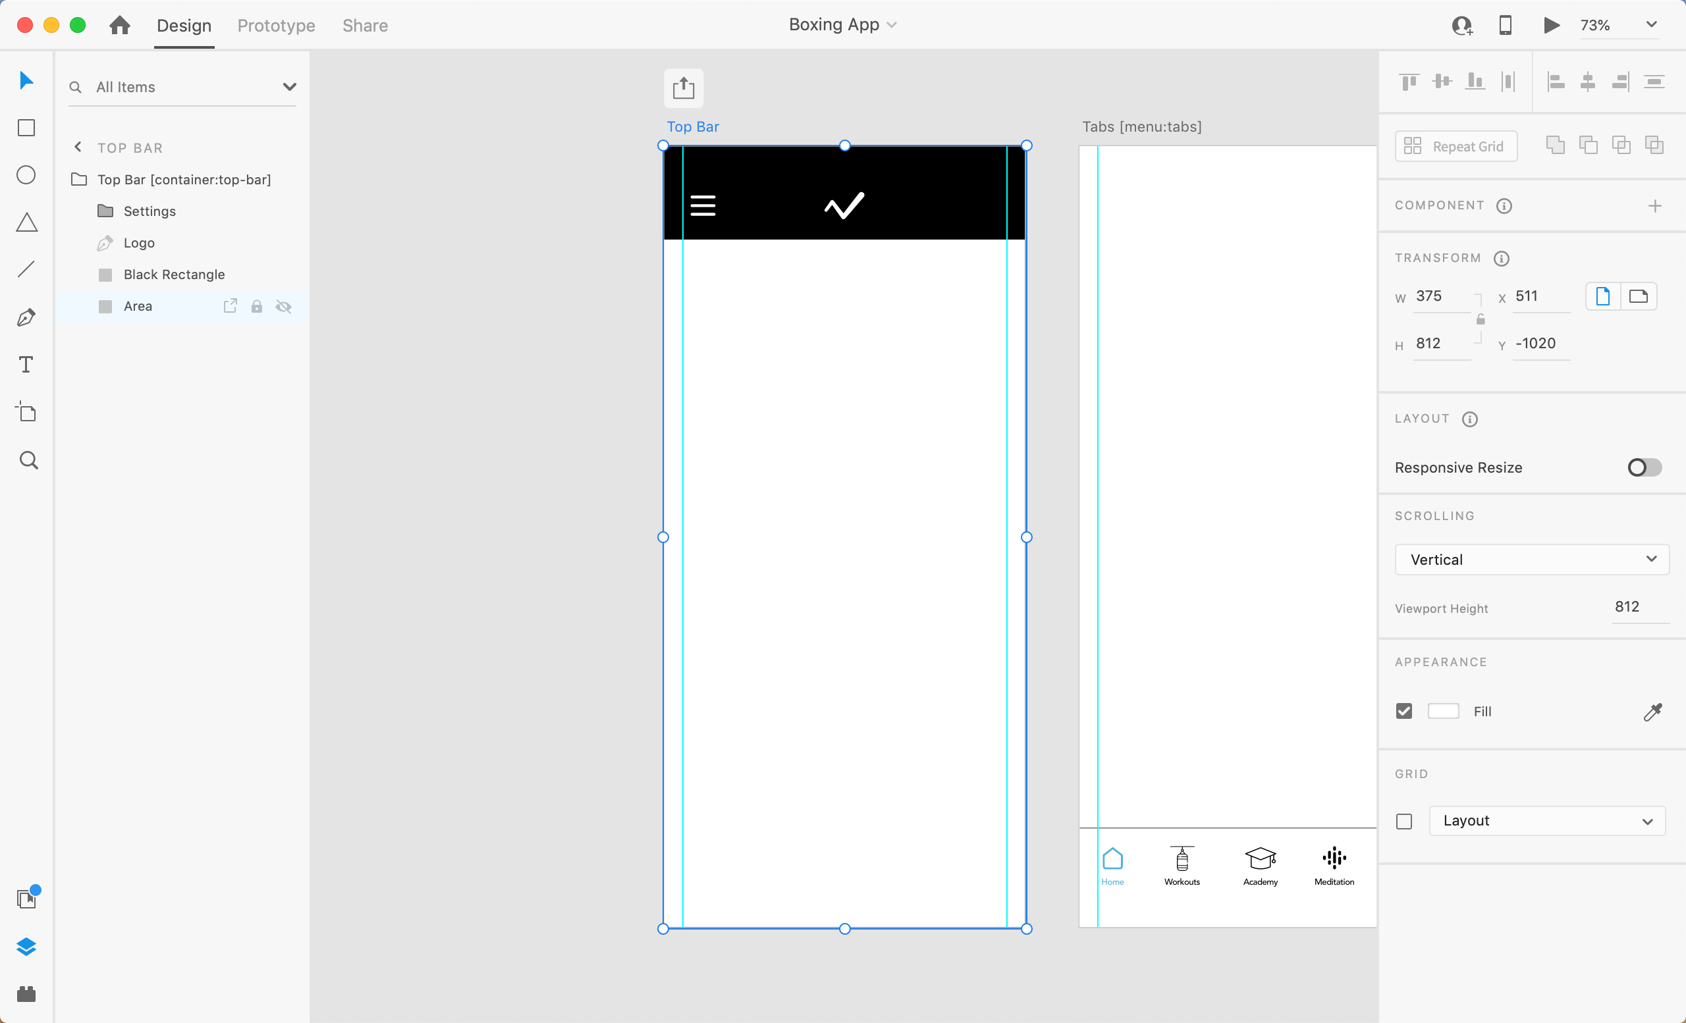This screenshot has height=1023, width=1686.
Task: Switch to the Share tab
Action: pos(366,26)
